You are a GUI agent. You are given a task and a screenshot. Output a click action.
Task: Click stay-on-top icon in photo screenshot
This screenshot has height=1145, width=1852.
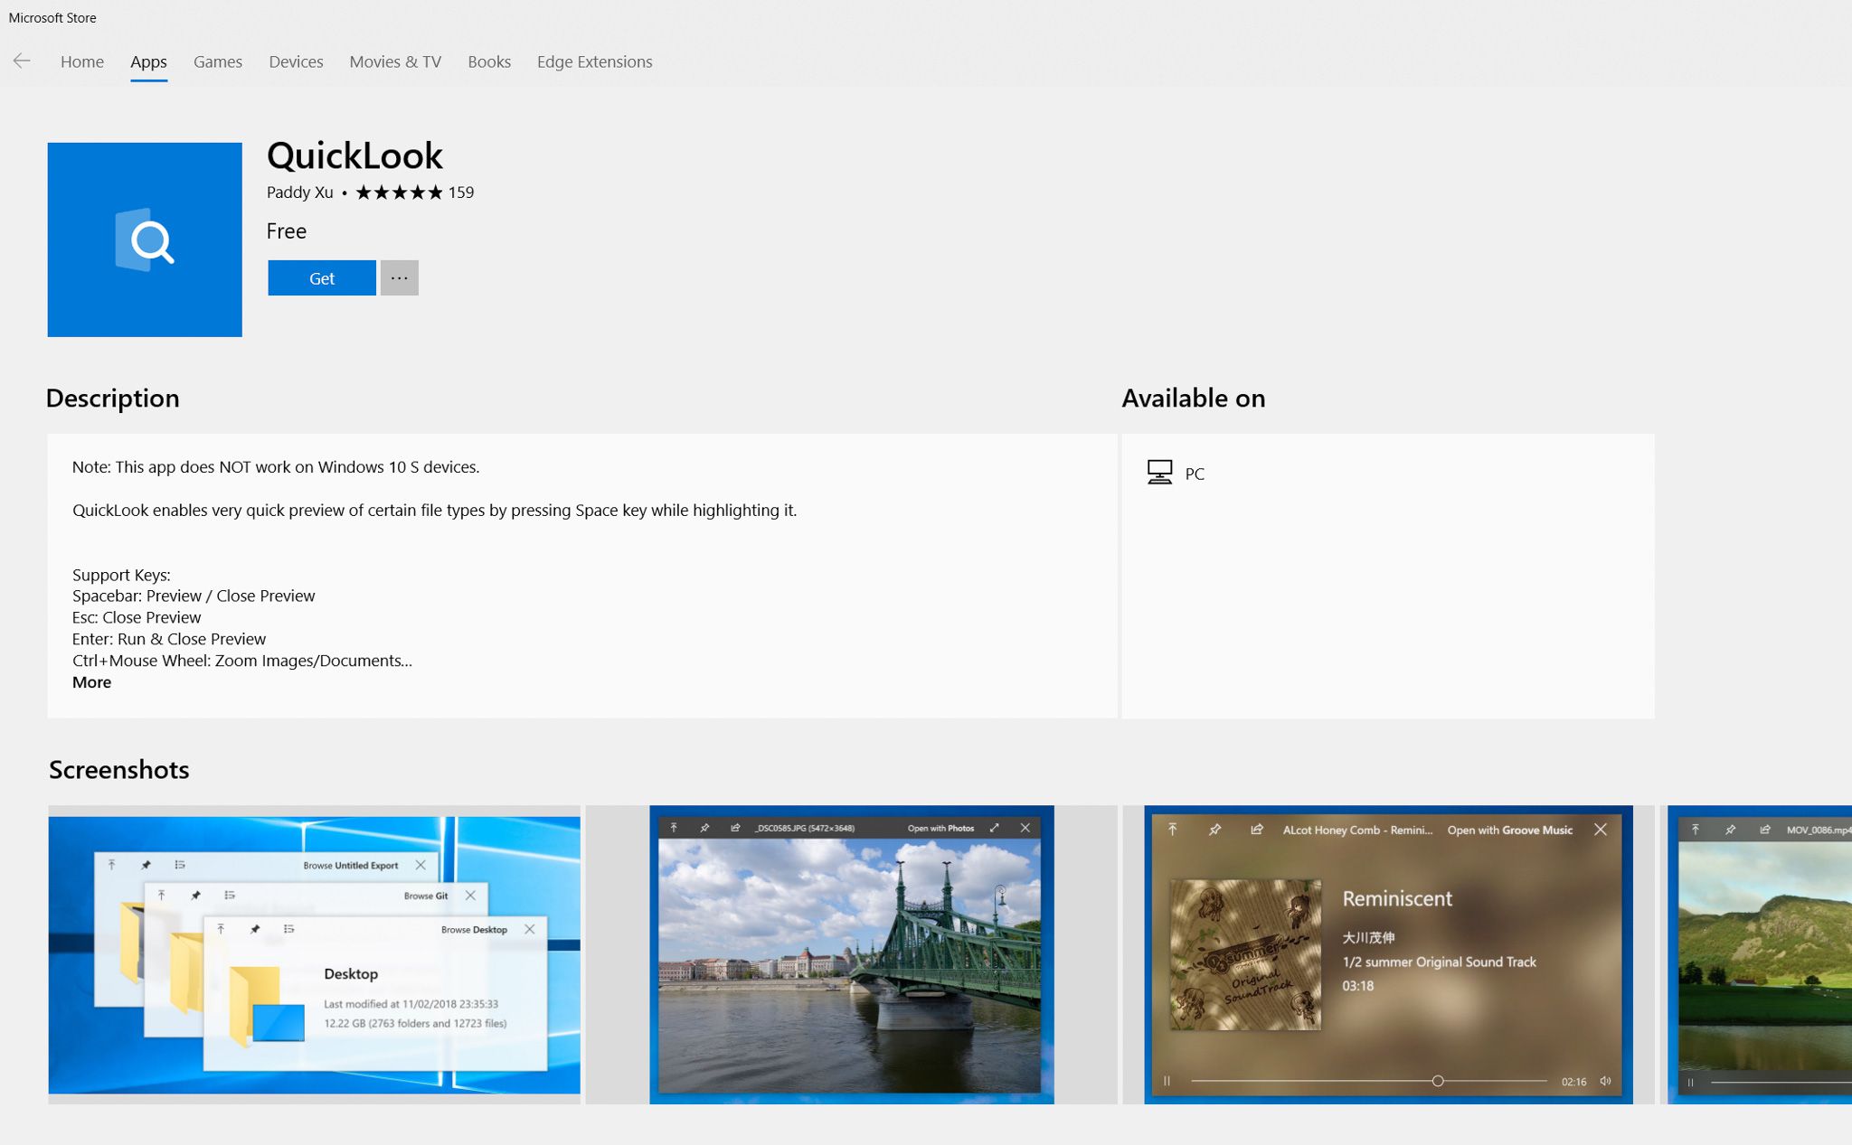click(x=674, y=828)
